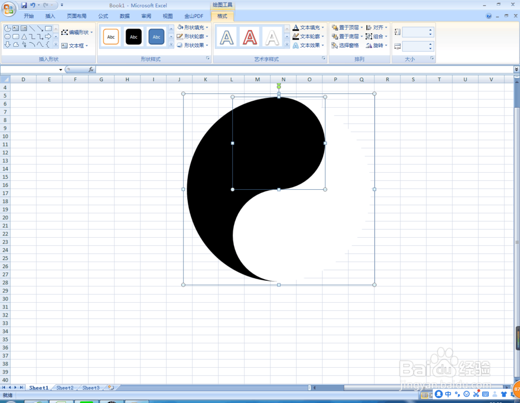Switch to Normal view in status bar
The image size is (520, 403).
424,395
